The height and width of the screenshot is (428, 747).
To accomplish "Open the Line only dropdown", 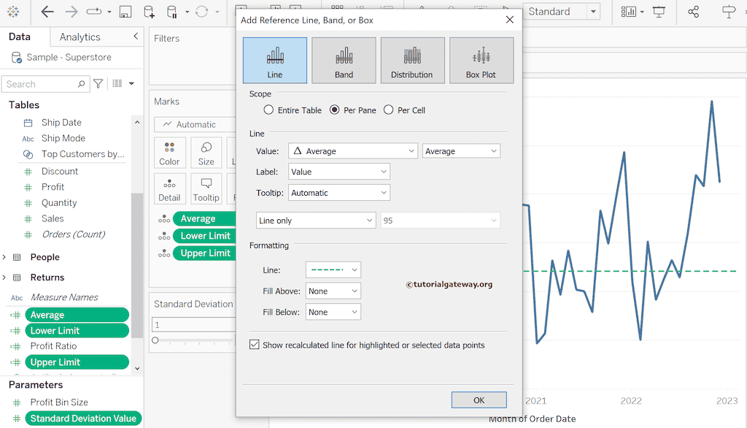I will [316, 221].
